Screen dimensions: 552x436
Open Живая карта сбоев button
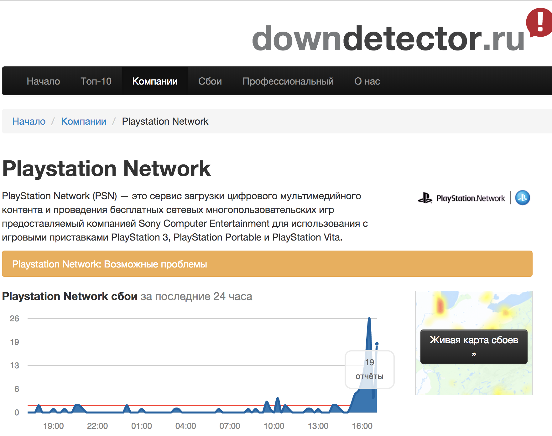pos(474,347)
